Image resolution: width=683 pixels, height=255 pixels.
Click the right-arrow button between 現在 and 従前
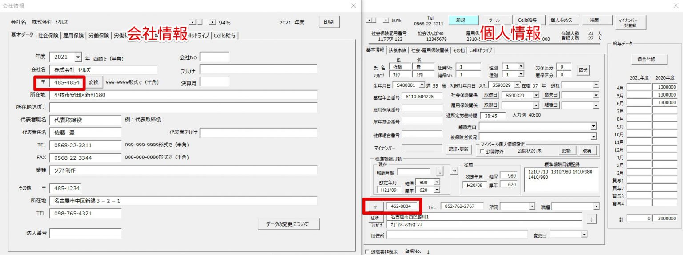click(454, 171)
